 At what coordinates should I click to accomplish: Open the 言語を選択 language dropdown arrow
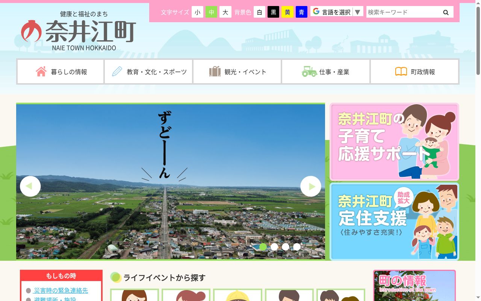pyautogui.click(x=358, y=12)
